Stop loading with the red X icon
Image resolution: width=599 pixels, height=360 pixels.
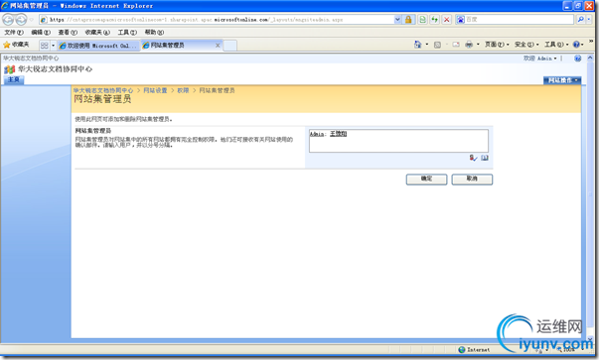pyautogui.click(x=446, y=19)
